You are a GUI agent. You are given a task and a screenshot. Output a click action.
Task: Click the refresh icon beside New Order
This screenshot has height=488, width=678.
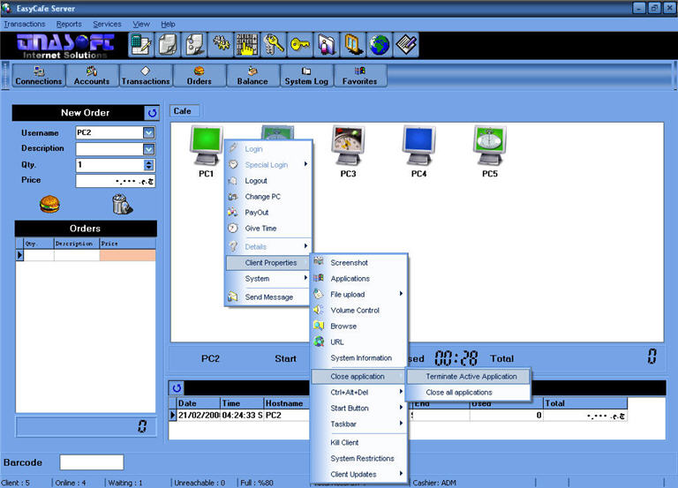(152, 113)
